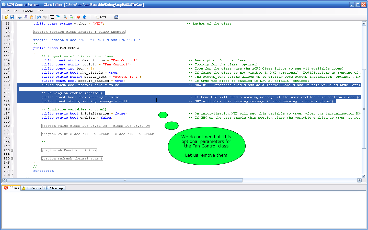Show the 1 Messages tab
368x230 pixels.
54,188
